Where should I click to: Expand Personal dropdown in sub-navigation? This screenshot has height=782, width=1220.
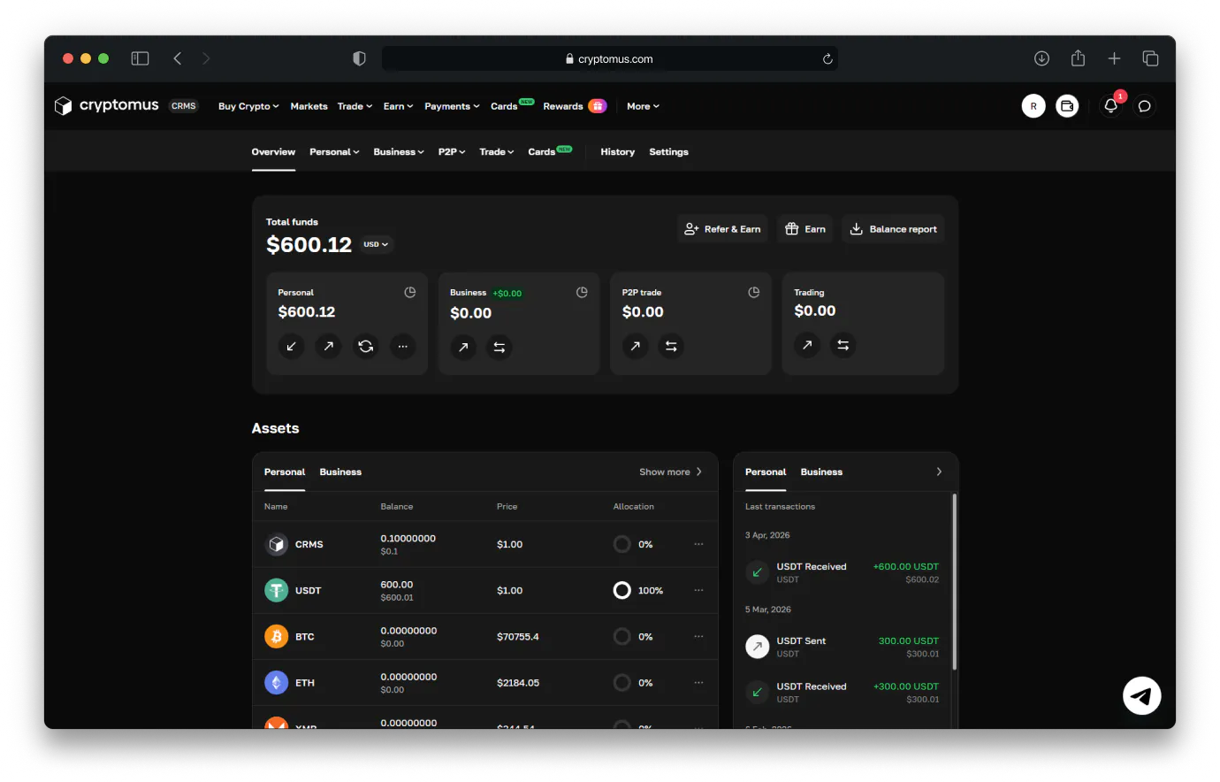pyautogui.click(x=334, y=152)
